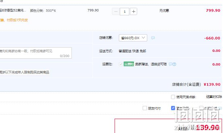This screenshot has width=223, height=133.
Task: Uncheck the 匿名购买 checkbox
Action: point(173,108)
